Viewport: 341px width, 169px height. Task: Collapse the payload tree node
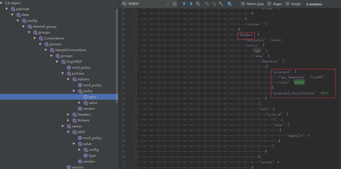pyautogui.click(x=7, y=9)
